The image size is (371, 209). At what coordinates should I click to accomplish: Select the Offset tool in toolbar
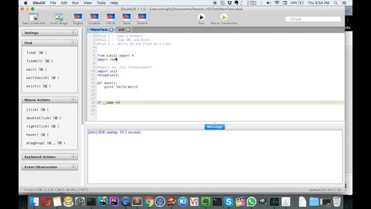coord(111,19)
